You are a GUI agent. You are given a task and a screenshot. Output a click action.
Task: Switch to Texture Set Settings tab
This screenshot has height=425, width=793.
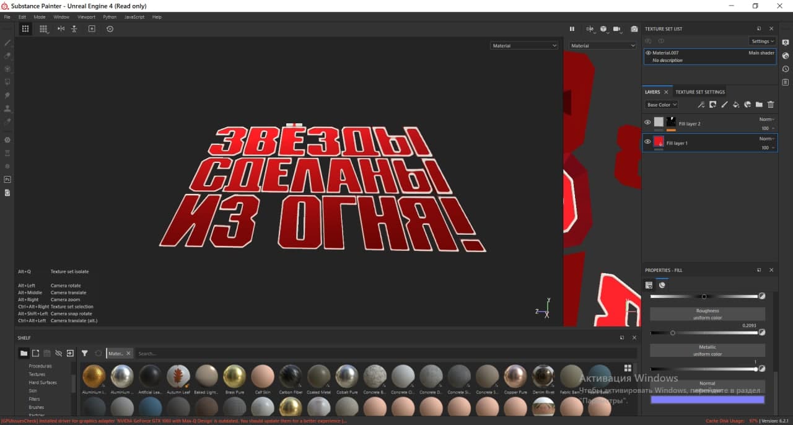(700, 92)
